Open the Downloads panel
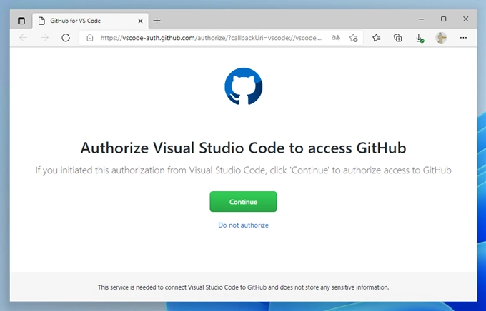Image resolution: width=486 pixels, height=311 pixels. coord(420,38)
